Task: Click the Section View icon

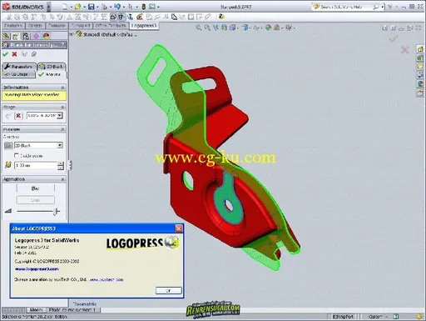Action: (x=224, y=28)
